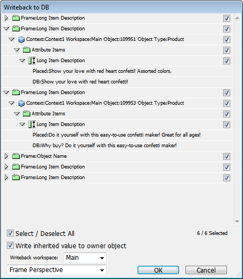The width and height of the screenshot is (243, 279).
Task: Click the Frame:Object Name folder icon
Action: [15, 156]
